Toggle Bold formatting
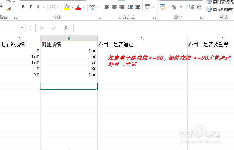This screenshot has width=234, height=150. (x=23, y=7)
